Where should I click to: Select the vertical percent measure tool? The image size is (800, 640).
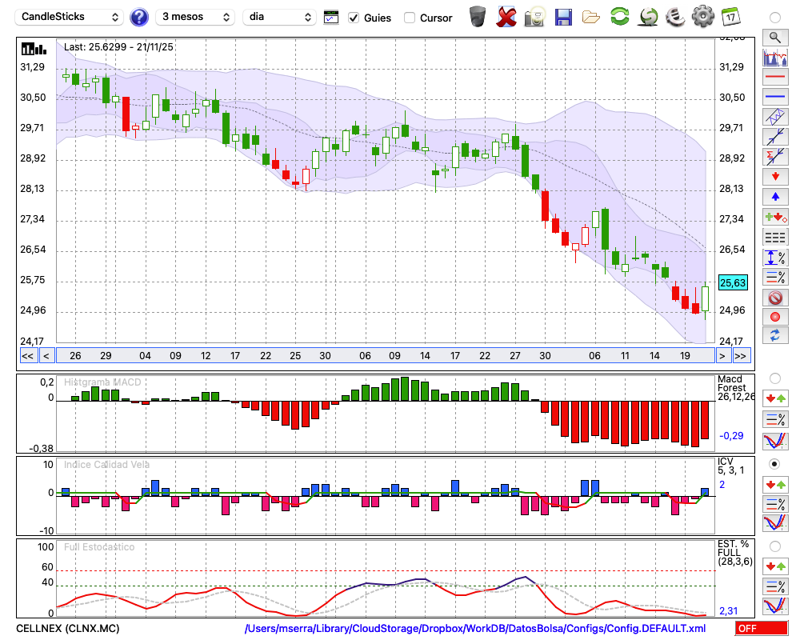coord(775,257)
